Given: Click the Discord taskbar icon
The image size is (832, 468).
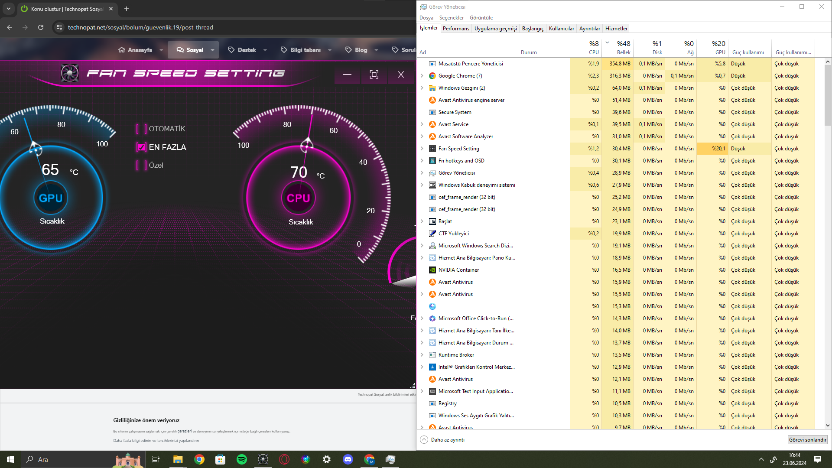Looking at the screenshot, I should (x=348, y=459).
